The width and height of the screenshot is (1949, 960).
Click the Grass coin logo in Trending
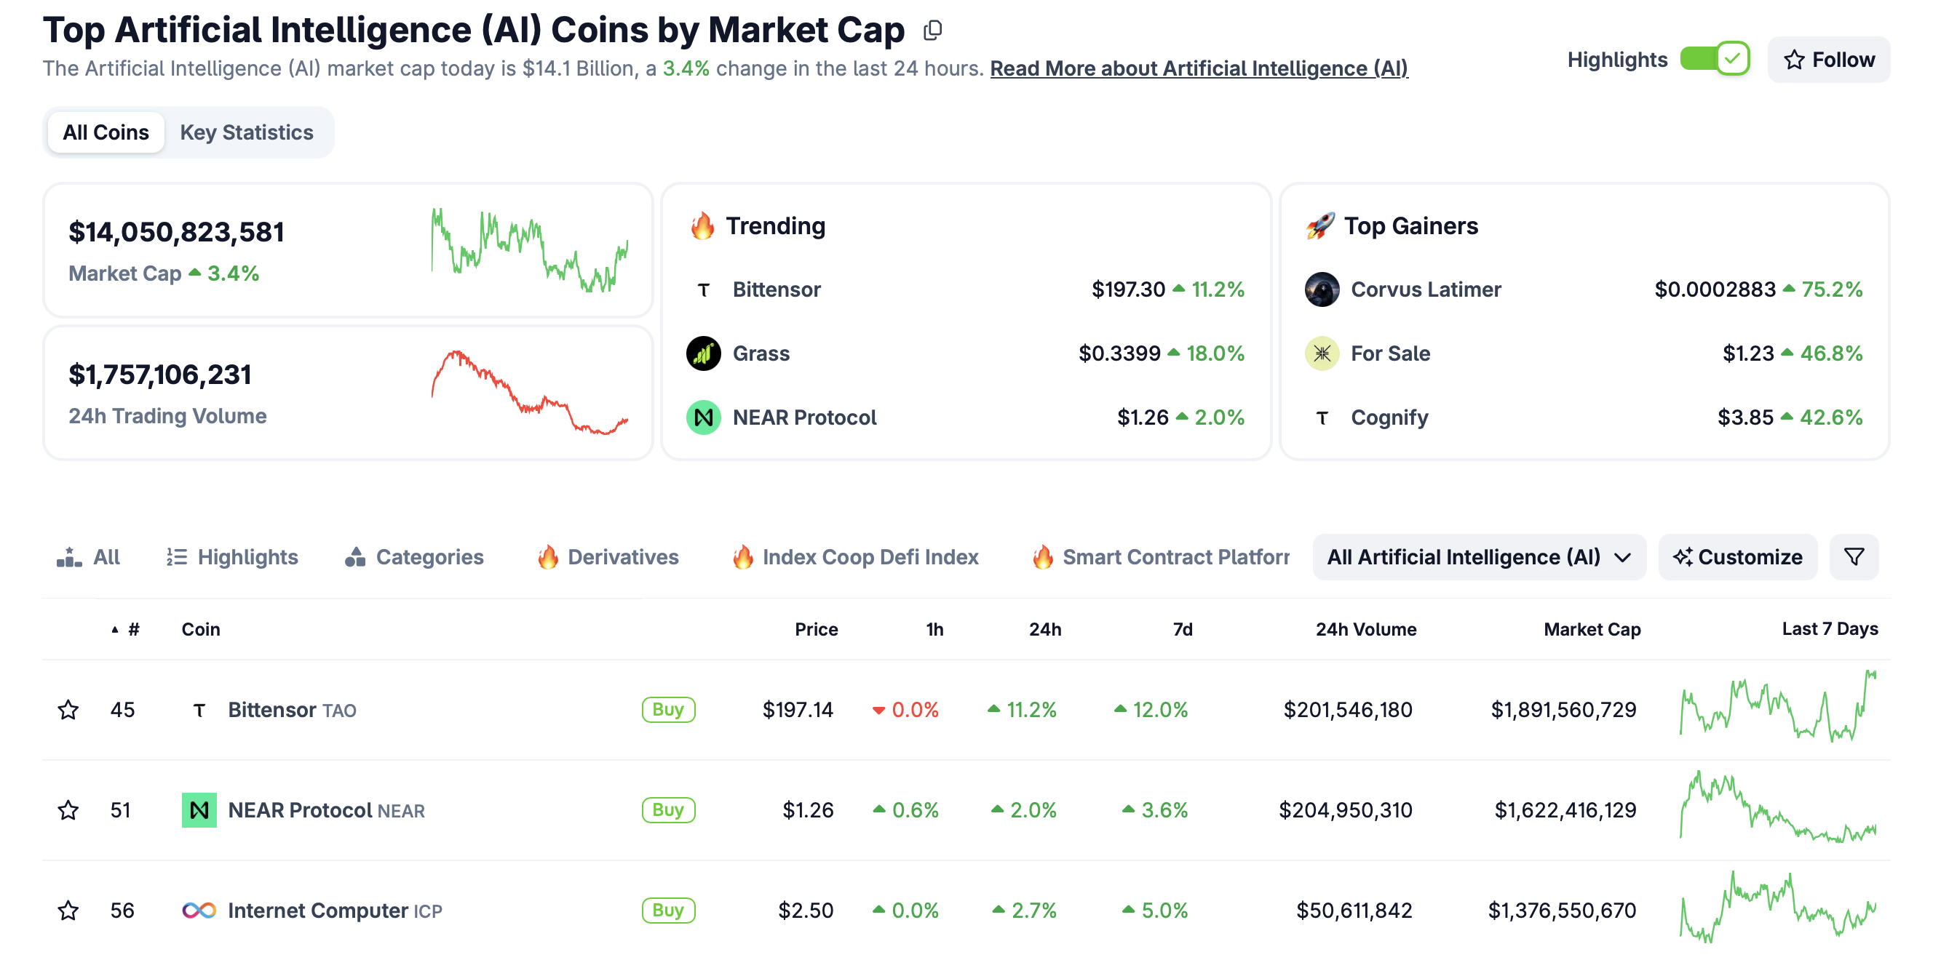[703, 353]
